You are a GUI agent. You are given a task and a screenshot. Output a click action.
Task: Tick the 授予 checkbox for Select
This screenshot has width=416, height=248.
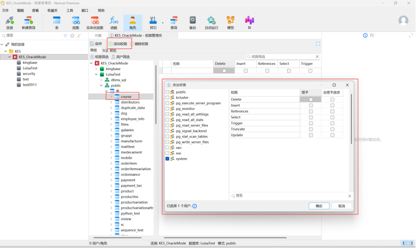pos(311,117)
